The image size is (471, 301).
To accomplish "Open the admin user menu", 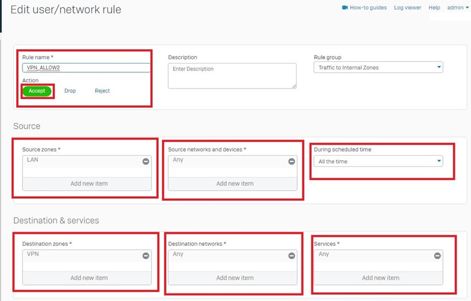I will tap(457, 7).
